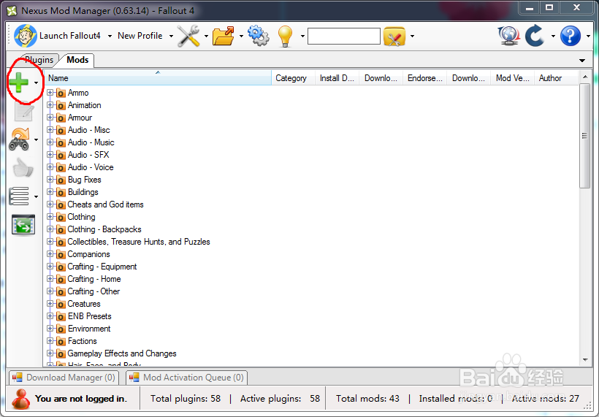Click the scrollbar down arrow

[x=585, y=360]
